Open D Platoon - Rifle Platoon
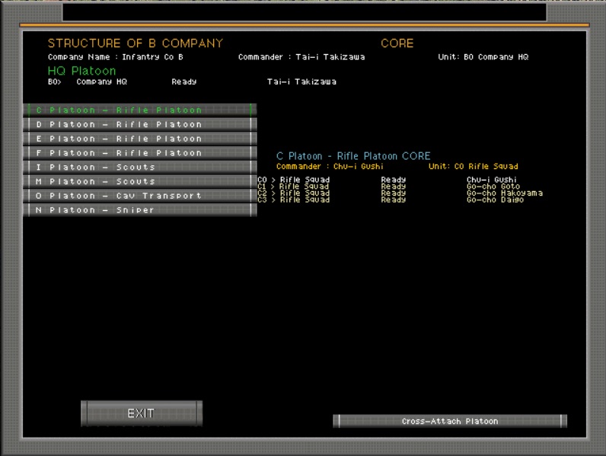Viewport: 606px width, 456px height. pos(139,125)
